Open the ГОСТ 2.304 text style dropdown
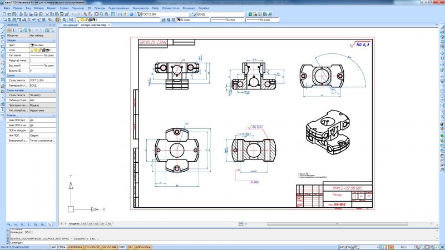445x250 pixels. (165, 14)
